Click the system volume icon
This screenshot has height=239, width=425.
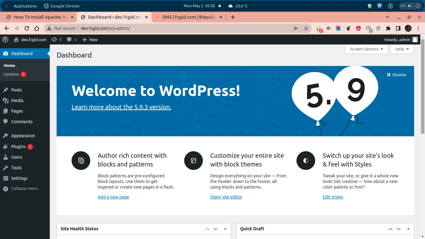click(x=410, y=6)
